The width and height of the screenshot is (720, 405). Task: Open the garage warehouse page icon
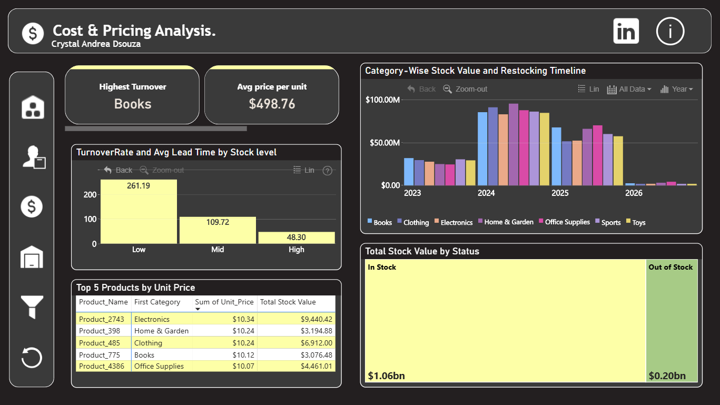[32, 257]
